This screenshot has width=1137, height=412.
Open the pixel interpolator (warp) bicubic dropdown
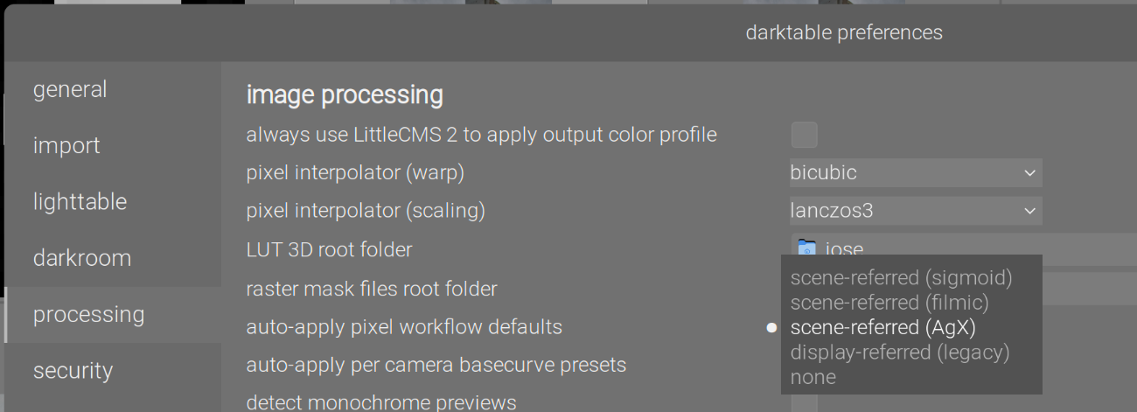[915, 173]
